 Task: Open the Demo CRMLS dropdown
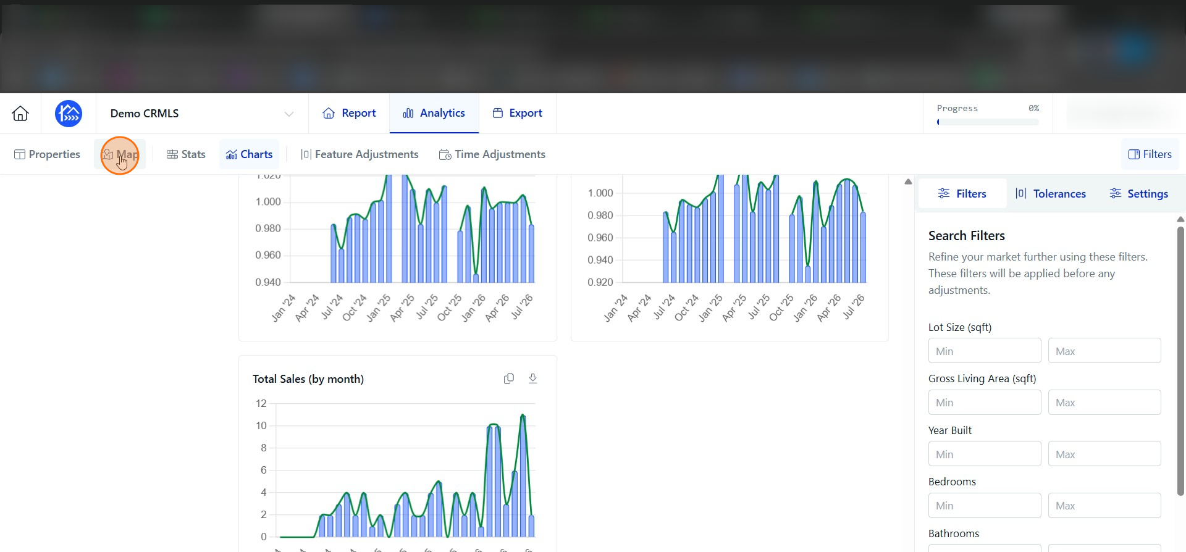click(x=201, y=114)
